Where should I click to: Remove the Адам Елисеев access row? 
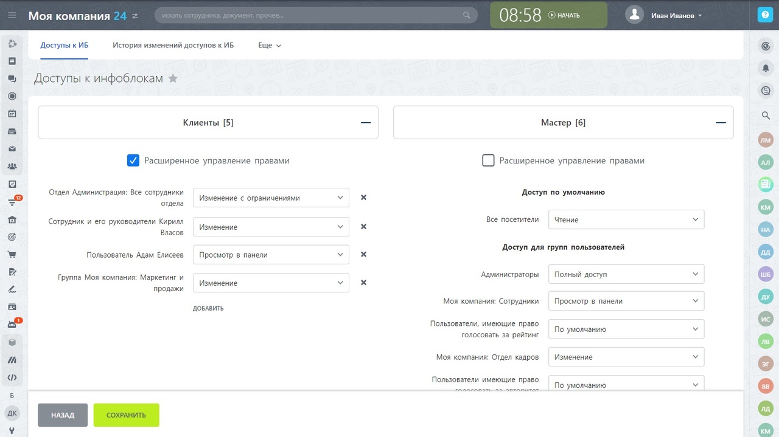click(363, 255)
